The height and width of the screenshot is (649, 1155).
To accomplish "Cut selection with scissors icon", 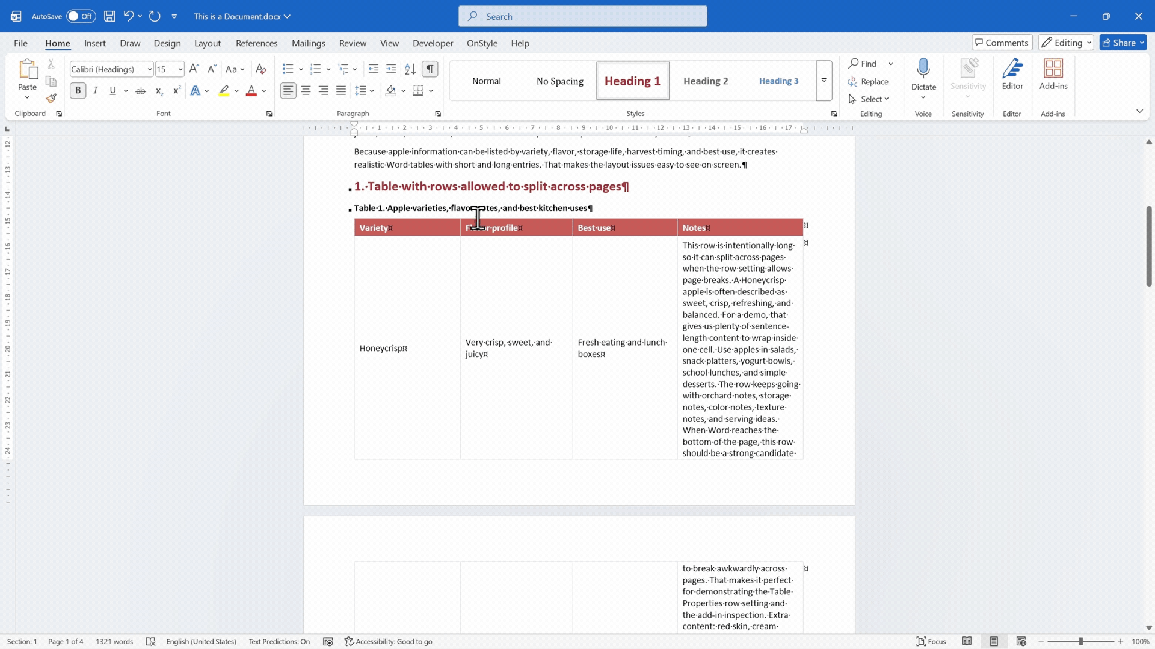I will (51, 64).
